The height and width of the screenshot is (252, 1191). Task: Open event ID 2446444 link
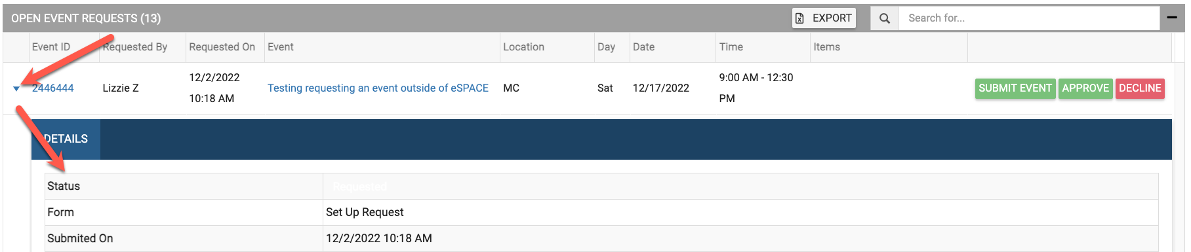tap(53, 88)
